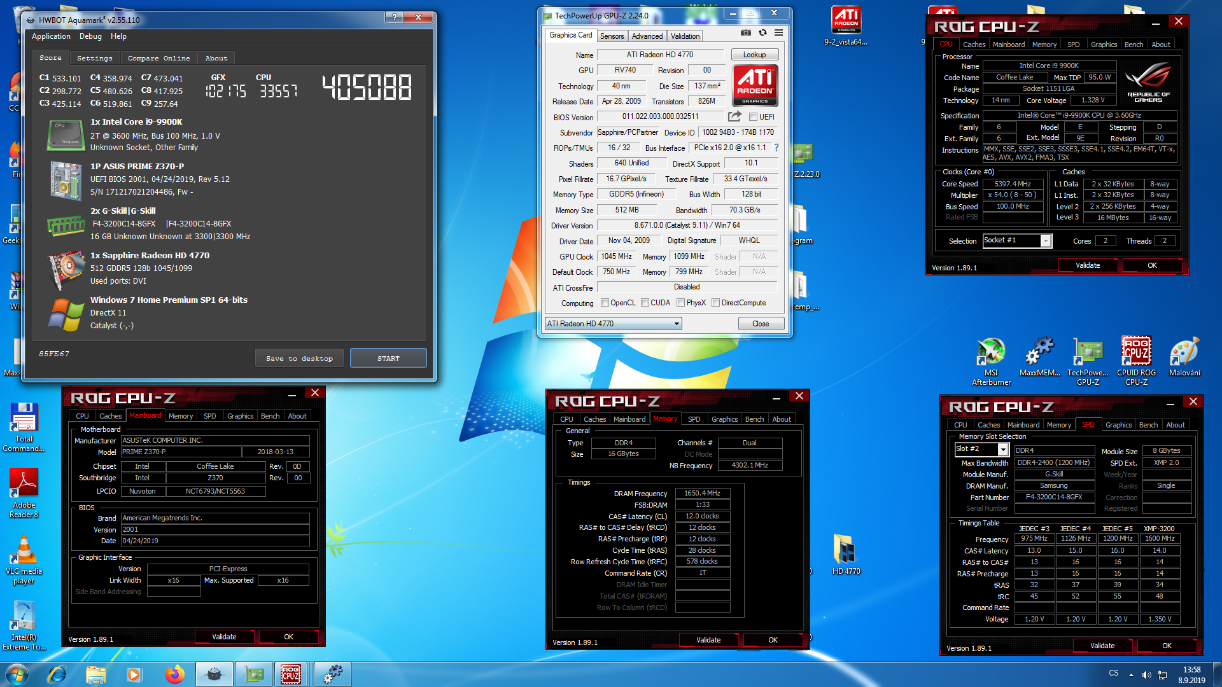1222x687 pixels.
Task: Open VLC media player desktop icon
Action: pyautogui.click(x=24, y=560)
